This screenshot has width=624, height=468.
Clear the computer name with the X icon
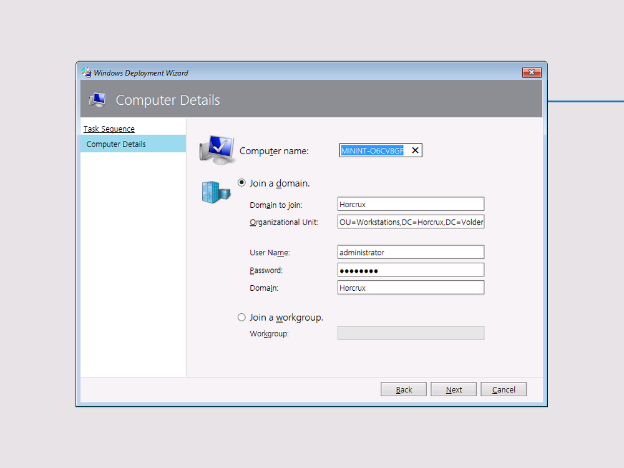coord(415,150)
